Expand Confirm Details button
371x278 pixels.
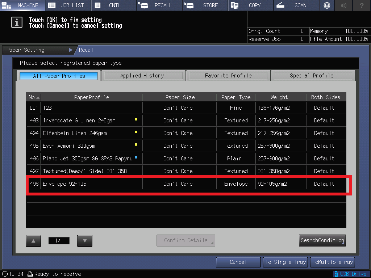186,240
